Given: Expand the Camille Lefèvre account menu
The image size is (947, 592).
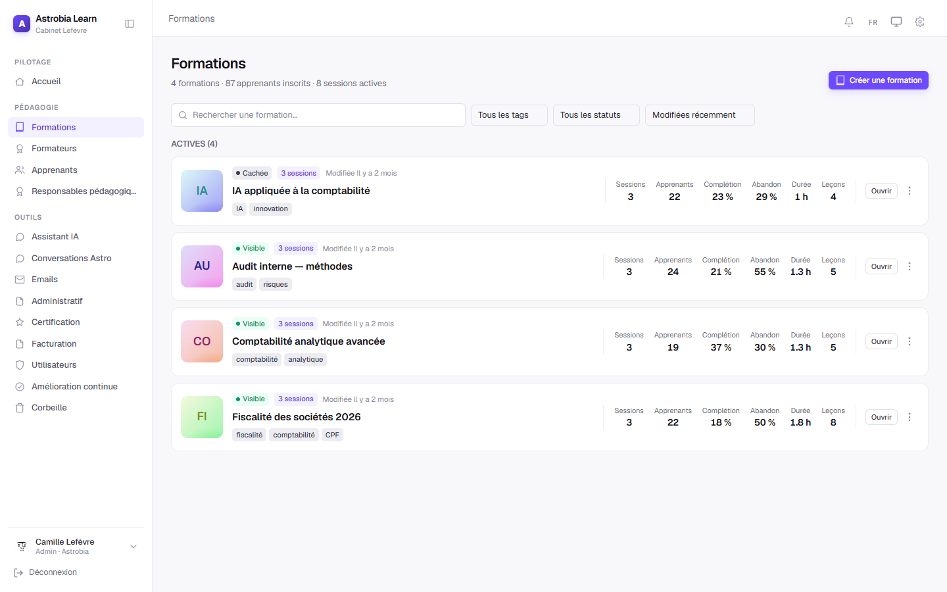Looking at the screenshot, I should pos(76,546).
